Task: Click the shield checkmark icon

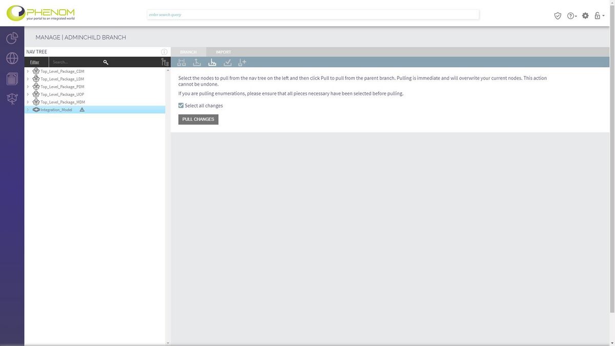Action: pos(558,16)
